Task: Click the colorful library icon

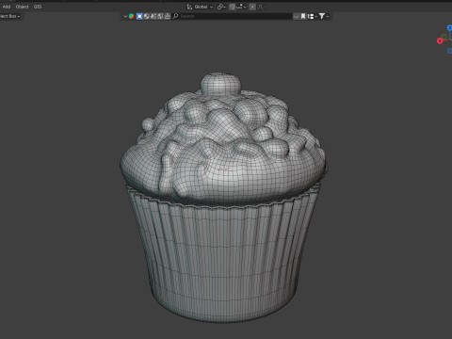Action: pos(131,16)
